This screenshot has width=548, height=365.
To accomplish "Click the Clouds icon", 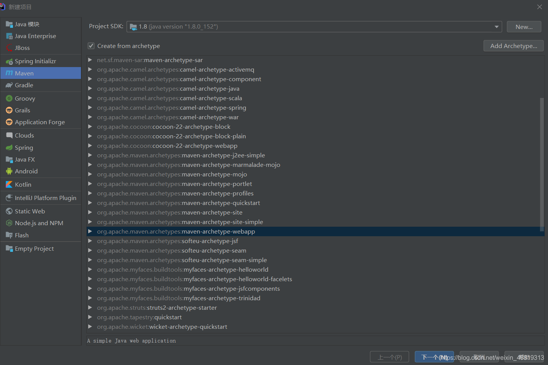I will (x=9, y=136).
